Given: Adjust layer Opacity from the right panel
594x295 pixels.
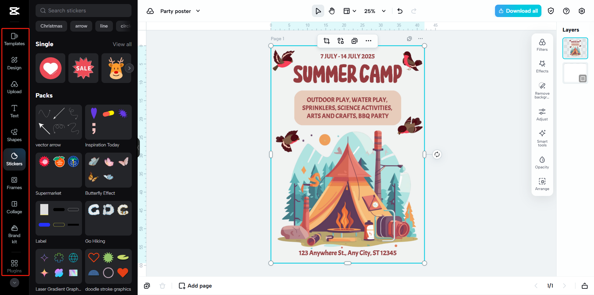Looking at the screenshot, I should [542, 162].
